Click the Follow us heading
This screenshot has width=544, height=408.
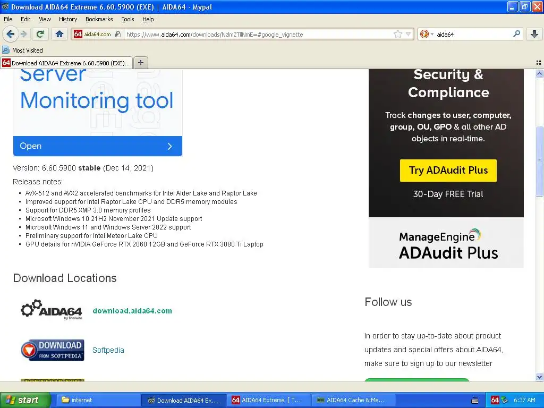click(x=388, y=302)
